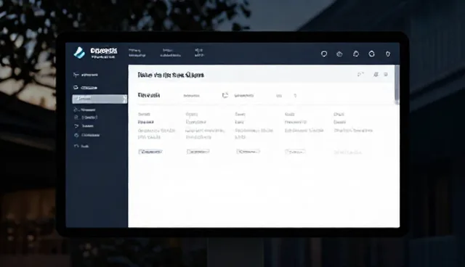This screenshot has height=267, width=465.
Task: Click the fourth circular icon in top-right header group
Action: (x=371, y=54)
